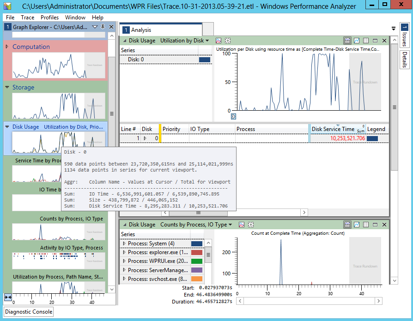
Task: Click the series list scrollbar up arrow
Action: 208,243
